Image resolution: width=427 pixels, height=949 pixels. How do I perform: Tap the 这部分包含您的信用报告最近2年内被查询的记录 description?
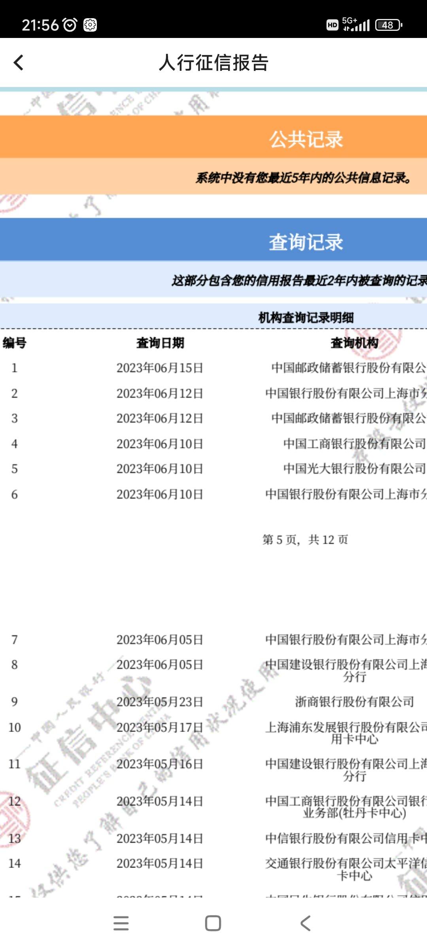299,280
